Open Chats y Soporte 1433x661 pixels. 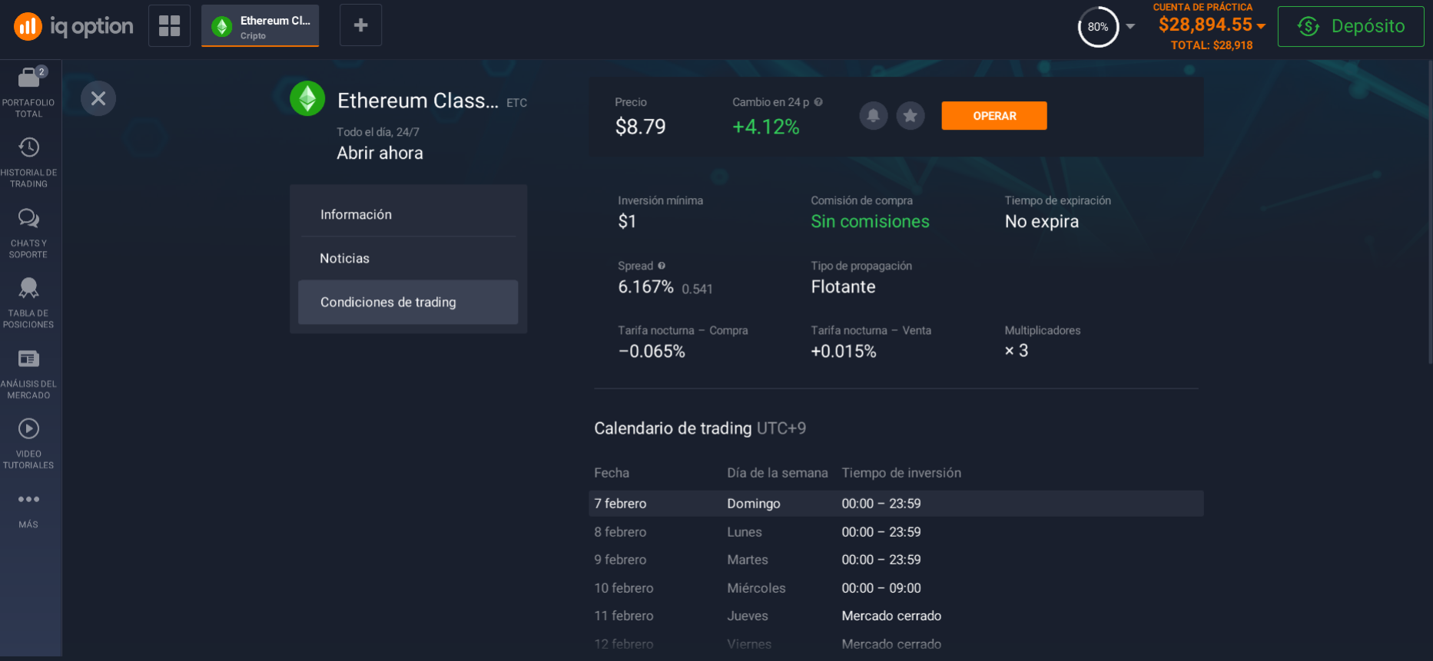28,233
